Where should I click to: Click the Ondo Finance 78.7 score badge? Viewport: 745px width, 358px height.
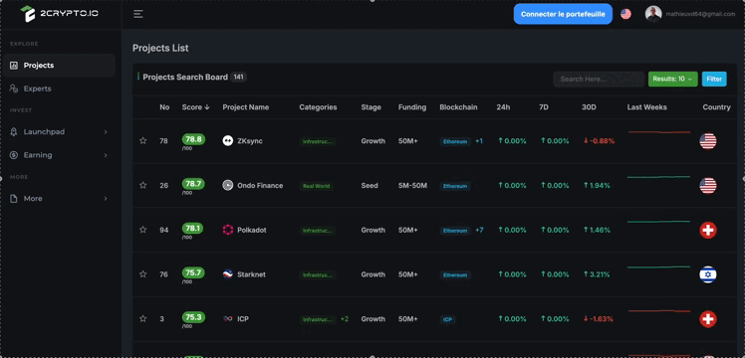click(193, 184)
